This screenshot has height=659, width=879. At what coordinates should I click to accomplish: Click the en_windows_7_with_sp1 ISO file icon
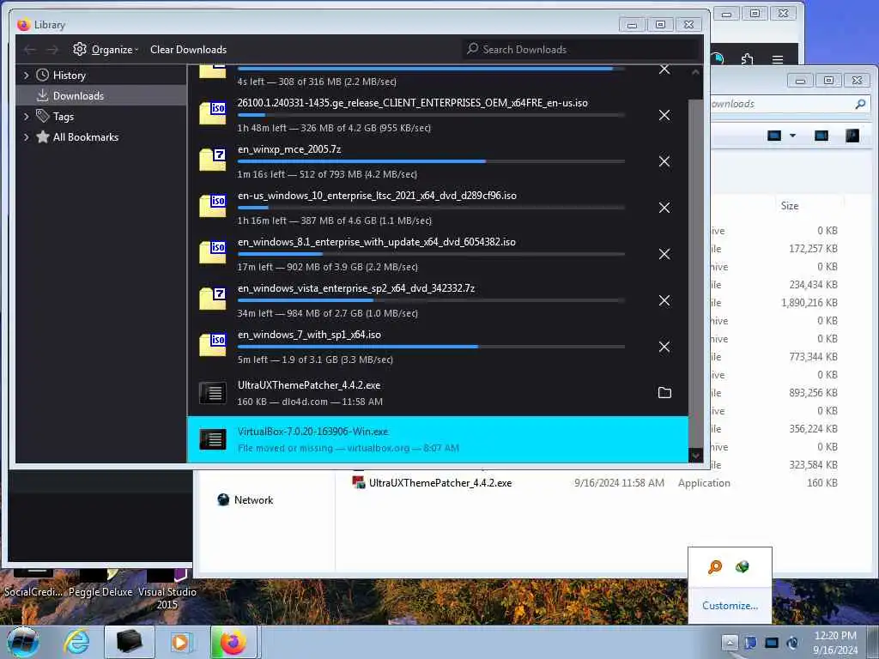coord(213,345)
